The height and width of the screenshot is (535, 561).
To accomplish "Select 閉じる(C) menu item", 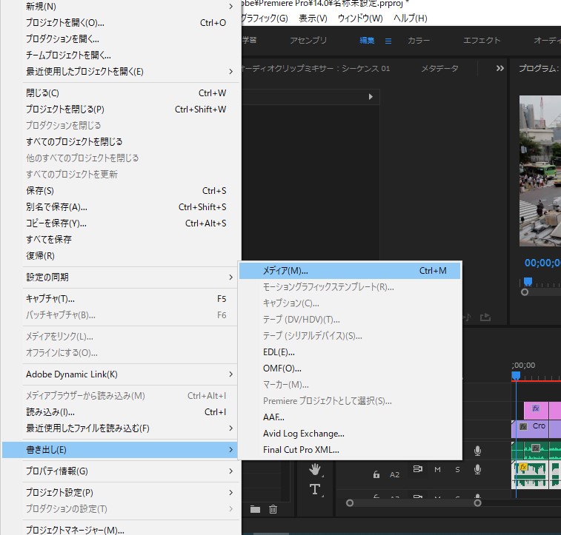I will click(119, 93).
